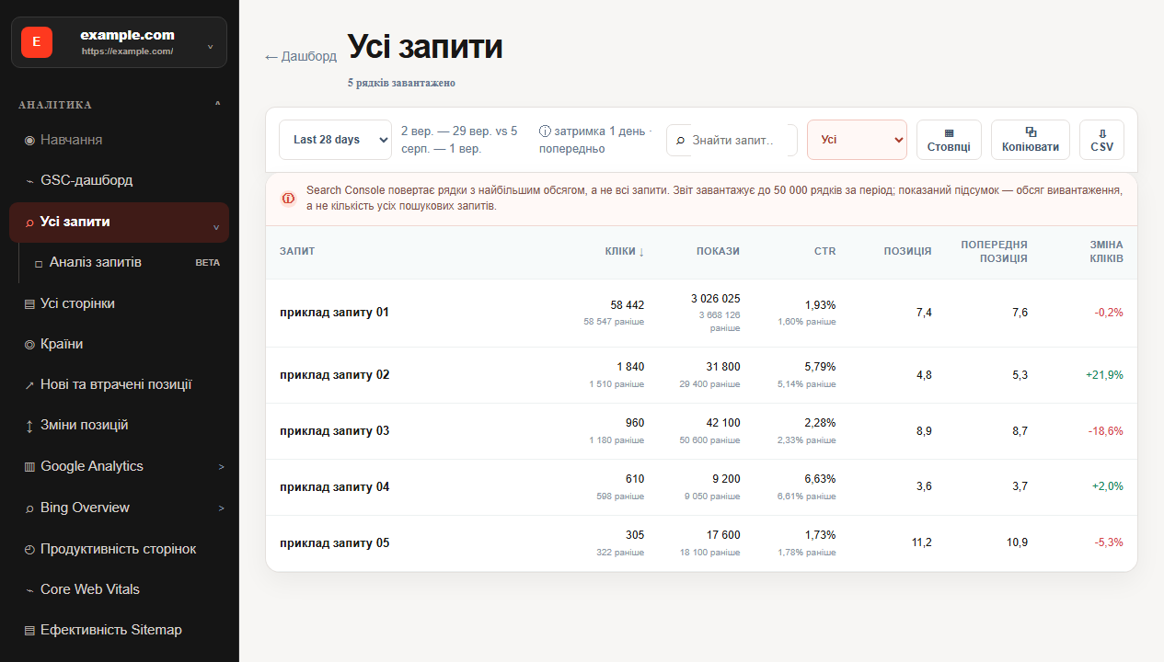Collapse the Аналітика sidebar section

217,104
